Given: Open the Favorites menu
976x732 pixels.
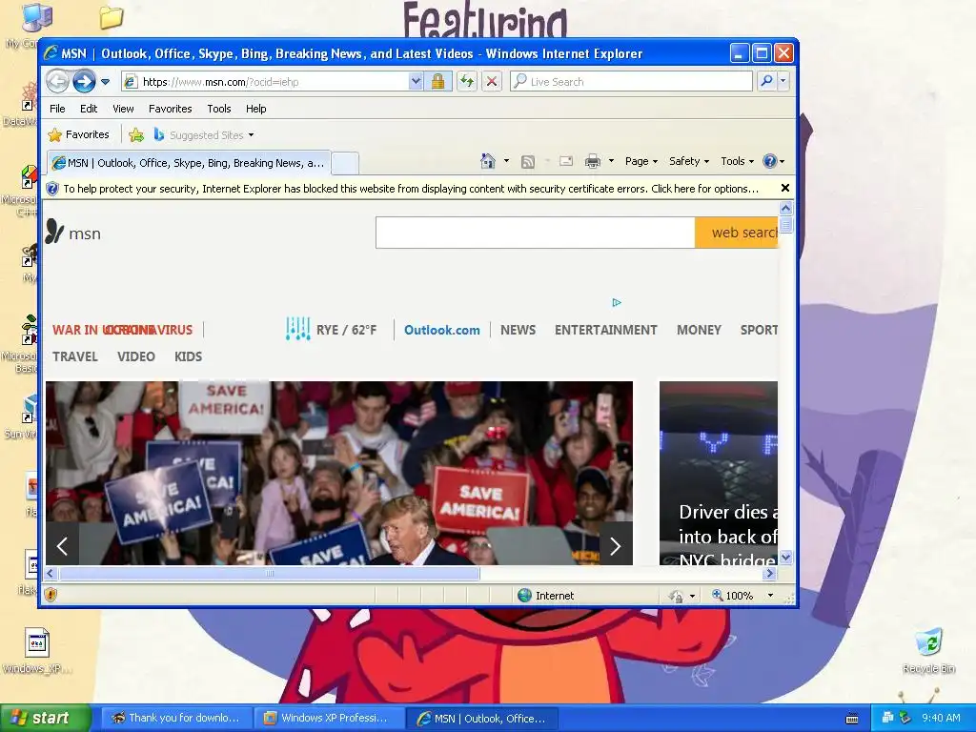Looking at the screenshot, I should [170, 109].
